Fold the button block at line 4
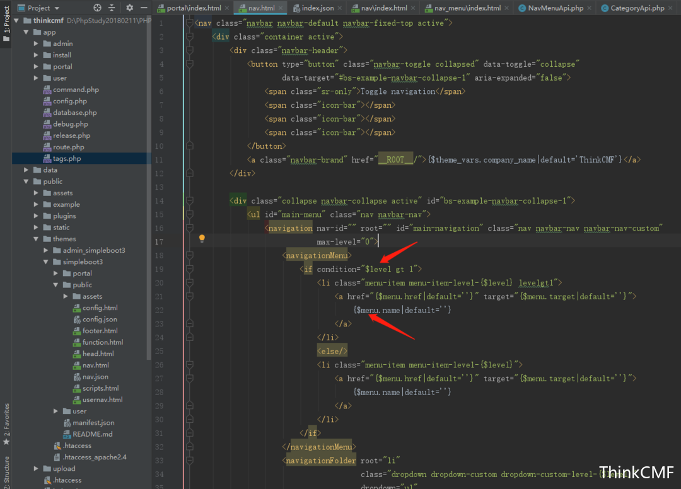 point(190,64)
